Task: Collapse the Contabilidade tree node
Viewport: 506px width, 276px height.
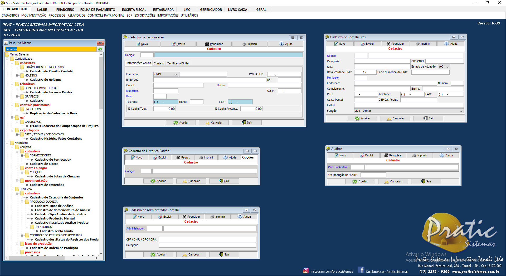Action: coord(7,59)
